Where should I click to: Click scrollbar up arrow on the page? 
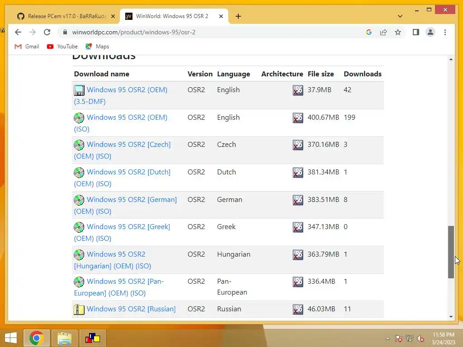[x=451, y=59]
